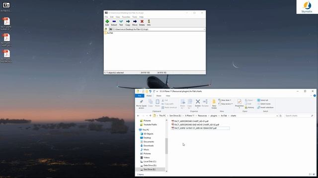Click the Info button in 7-Zip toolbar
Viewport: 318px width, 178px height.
pos(149,23)
